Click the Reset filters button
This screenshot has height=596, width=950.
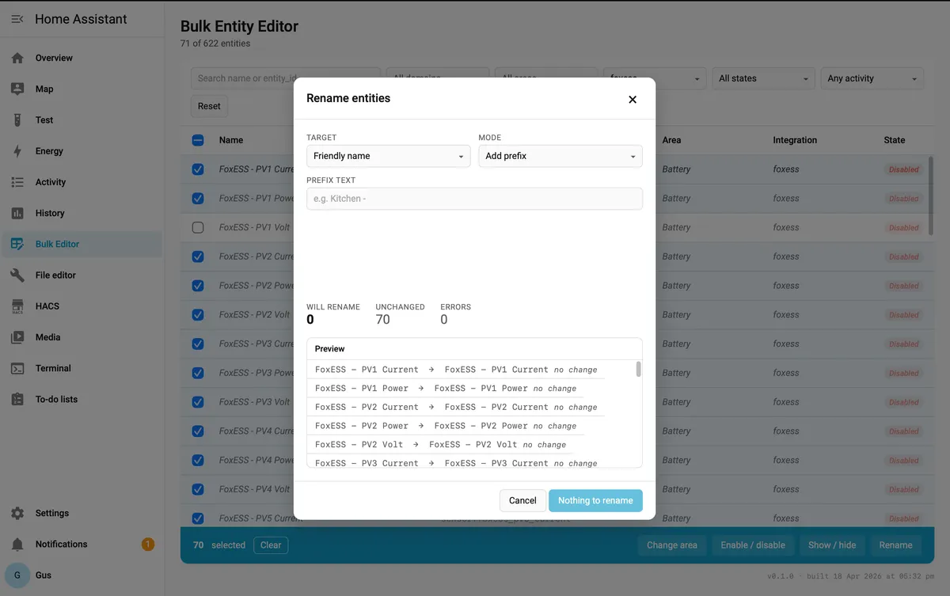click(209, 106)
